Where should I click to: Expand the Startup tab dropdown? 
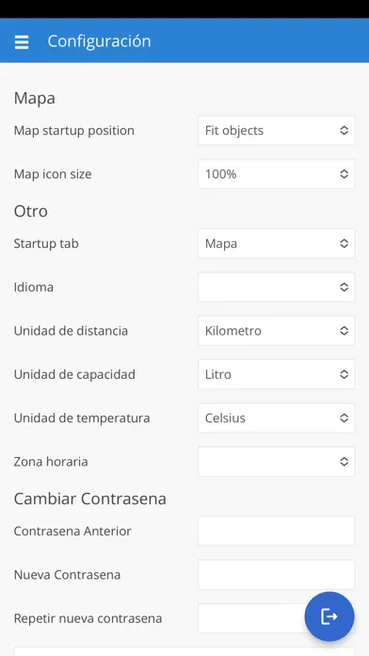coord(276,243)
